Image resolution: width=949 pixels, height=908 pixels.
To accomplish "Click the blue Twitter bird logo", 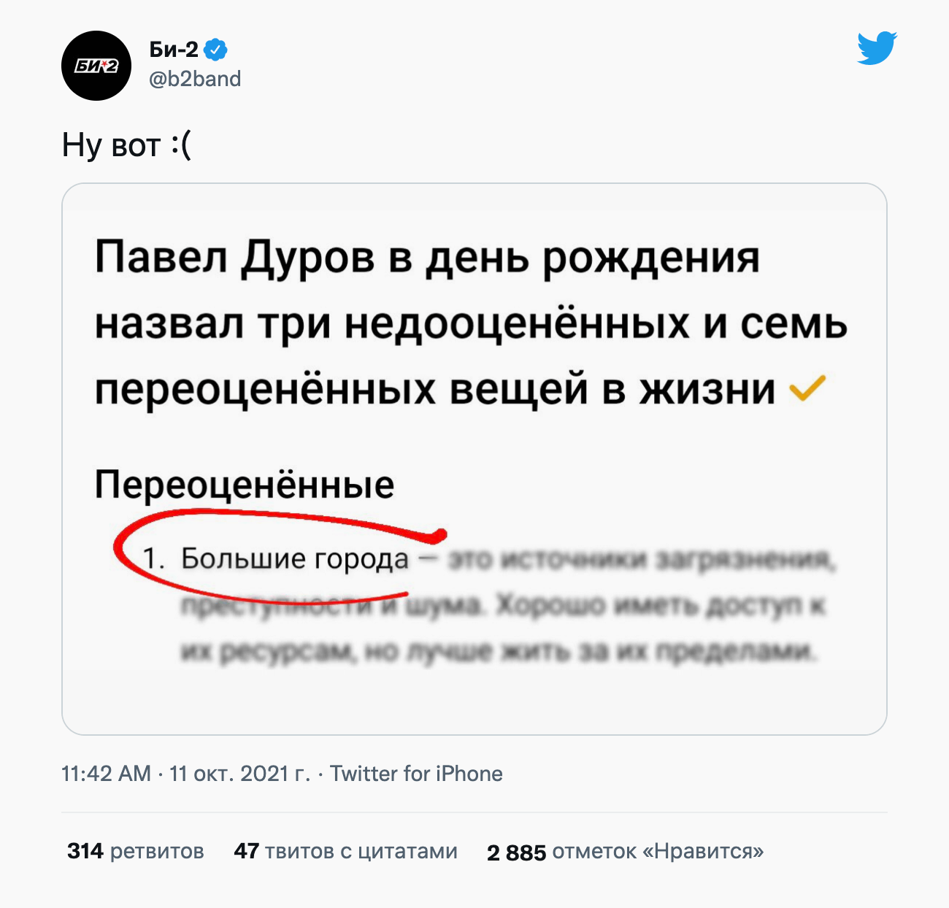I will pyautogui.click(x=877, y=48).
